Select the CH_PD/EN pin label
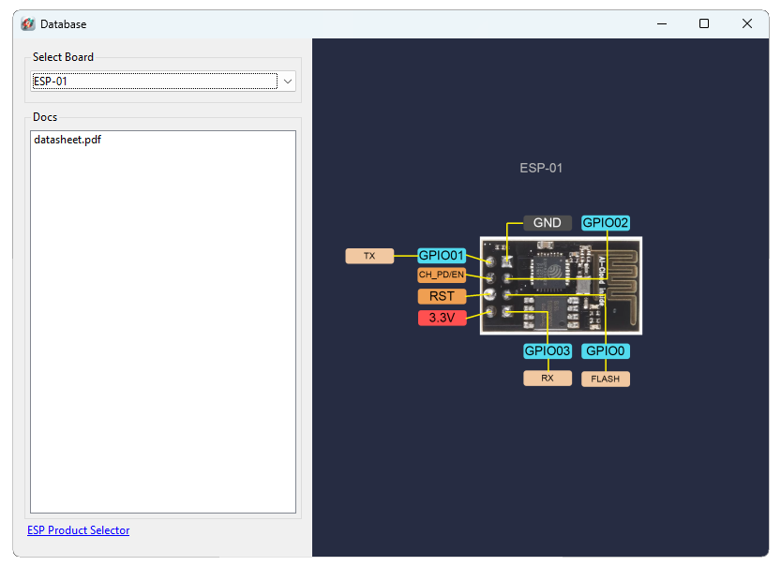Image resolution: width=781 pixels, height=566 pixels. 442,276
